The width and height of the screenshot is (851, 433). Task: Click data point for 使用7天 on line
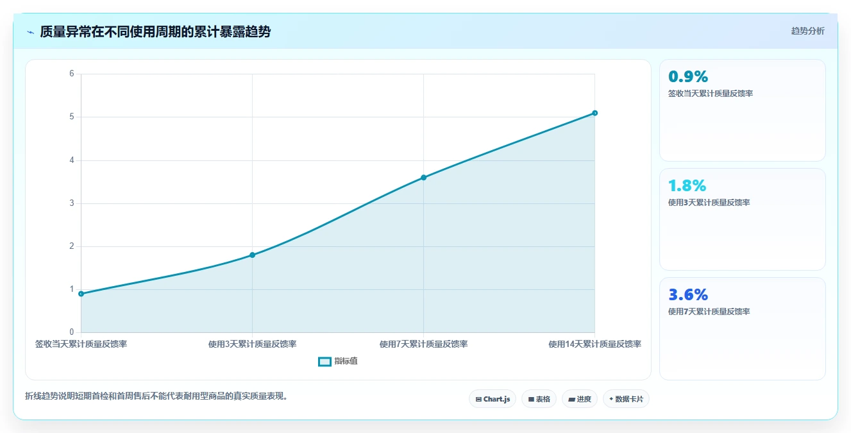click(x=424, y=178)
